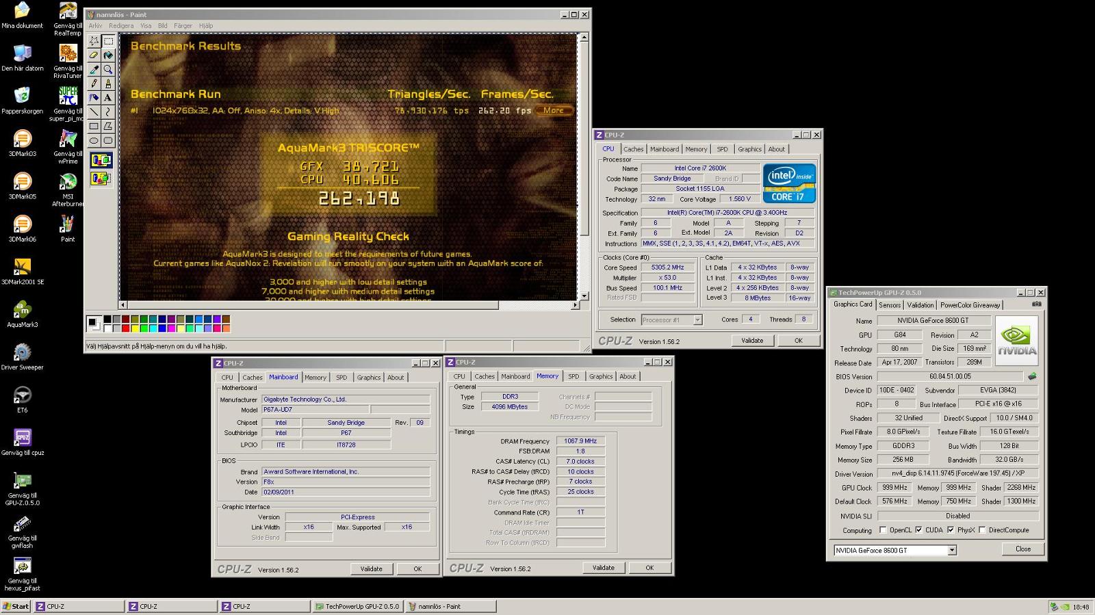
Task: Select the transparent selection mode option in Paint
Action: (x=101, y=179)
